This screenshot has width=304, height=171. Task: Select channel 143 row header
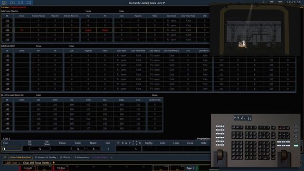coord(7,114)
